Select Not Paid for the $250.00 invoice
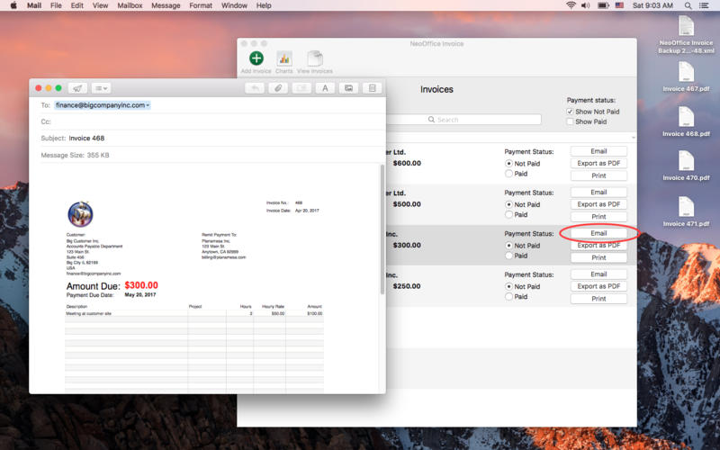The width and height of the screenshot is (720, 450). (x=508, y=286)
